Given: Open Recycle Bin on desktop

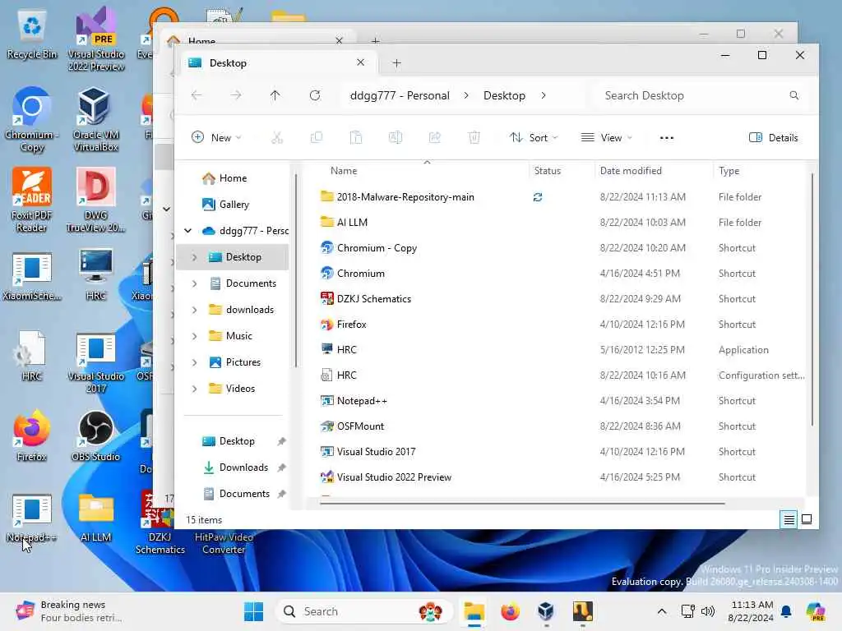Looking at the screenshot, I should [x=32, y=35].
